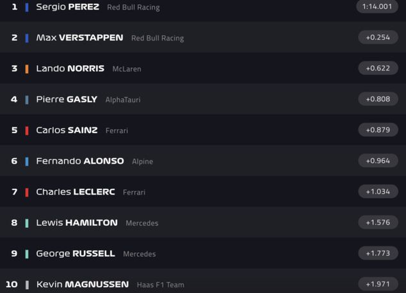The image size is (406, 293).
Task: Click the +1.576 gap badge
Action: pyautogui.click(x=378, y=223)
